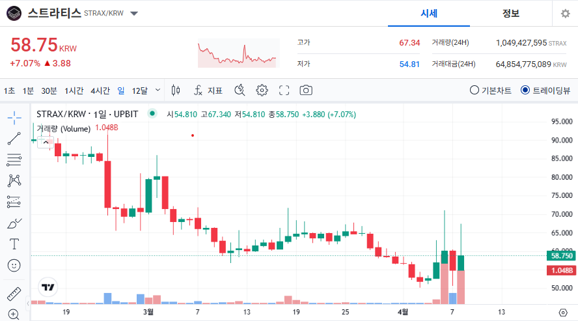578x321 pixels.
Task: Click the 3월 date label on time axis
Action: click(x=148, y=312)
